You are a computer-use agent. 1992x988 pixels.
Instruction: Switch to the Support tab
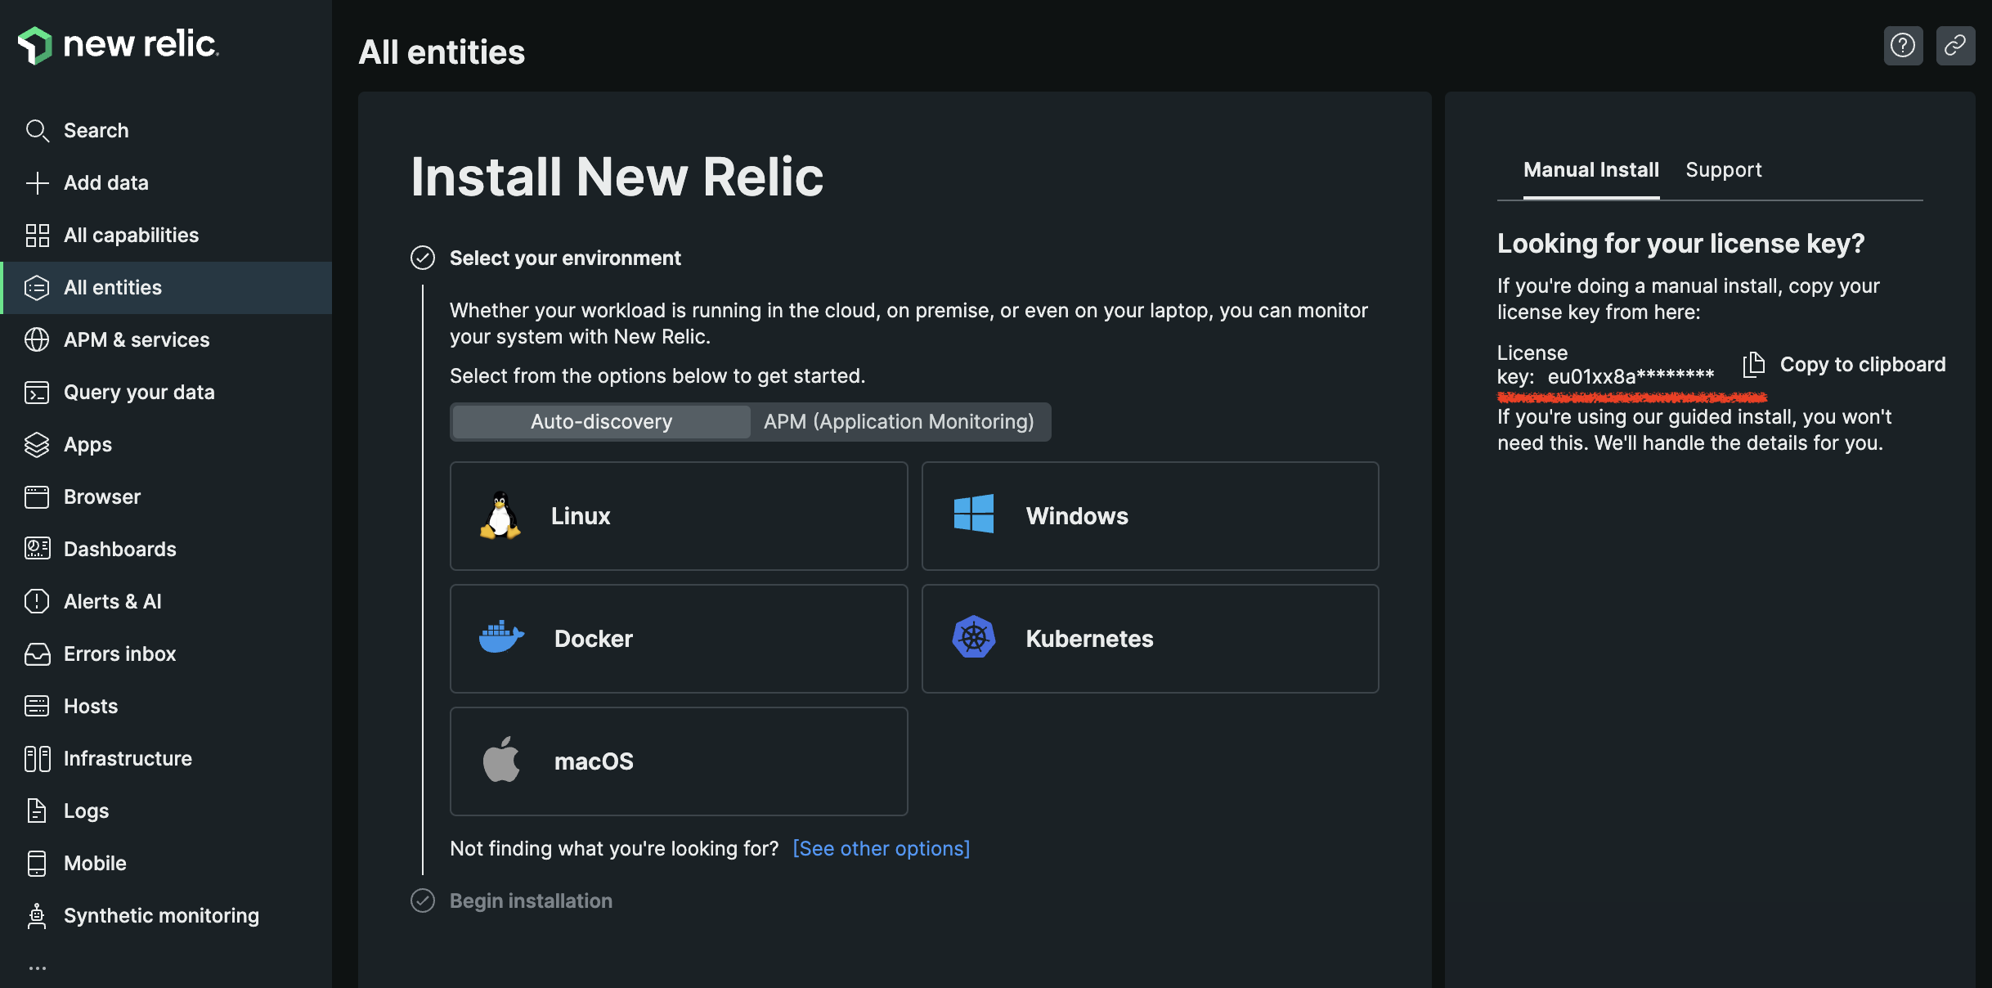tap(1724, 170)
